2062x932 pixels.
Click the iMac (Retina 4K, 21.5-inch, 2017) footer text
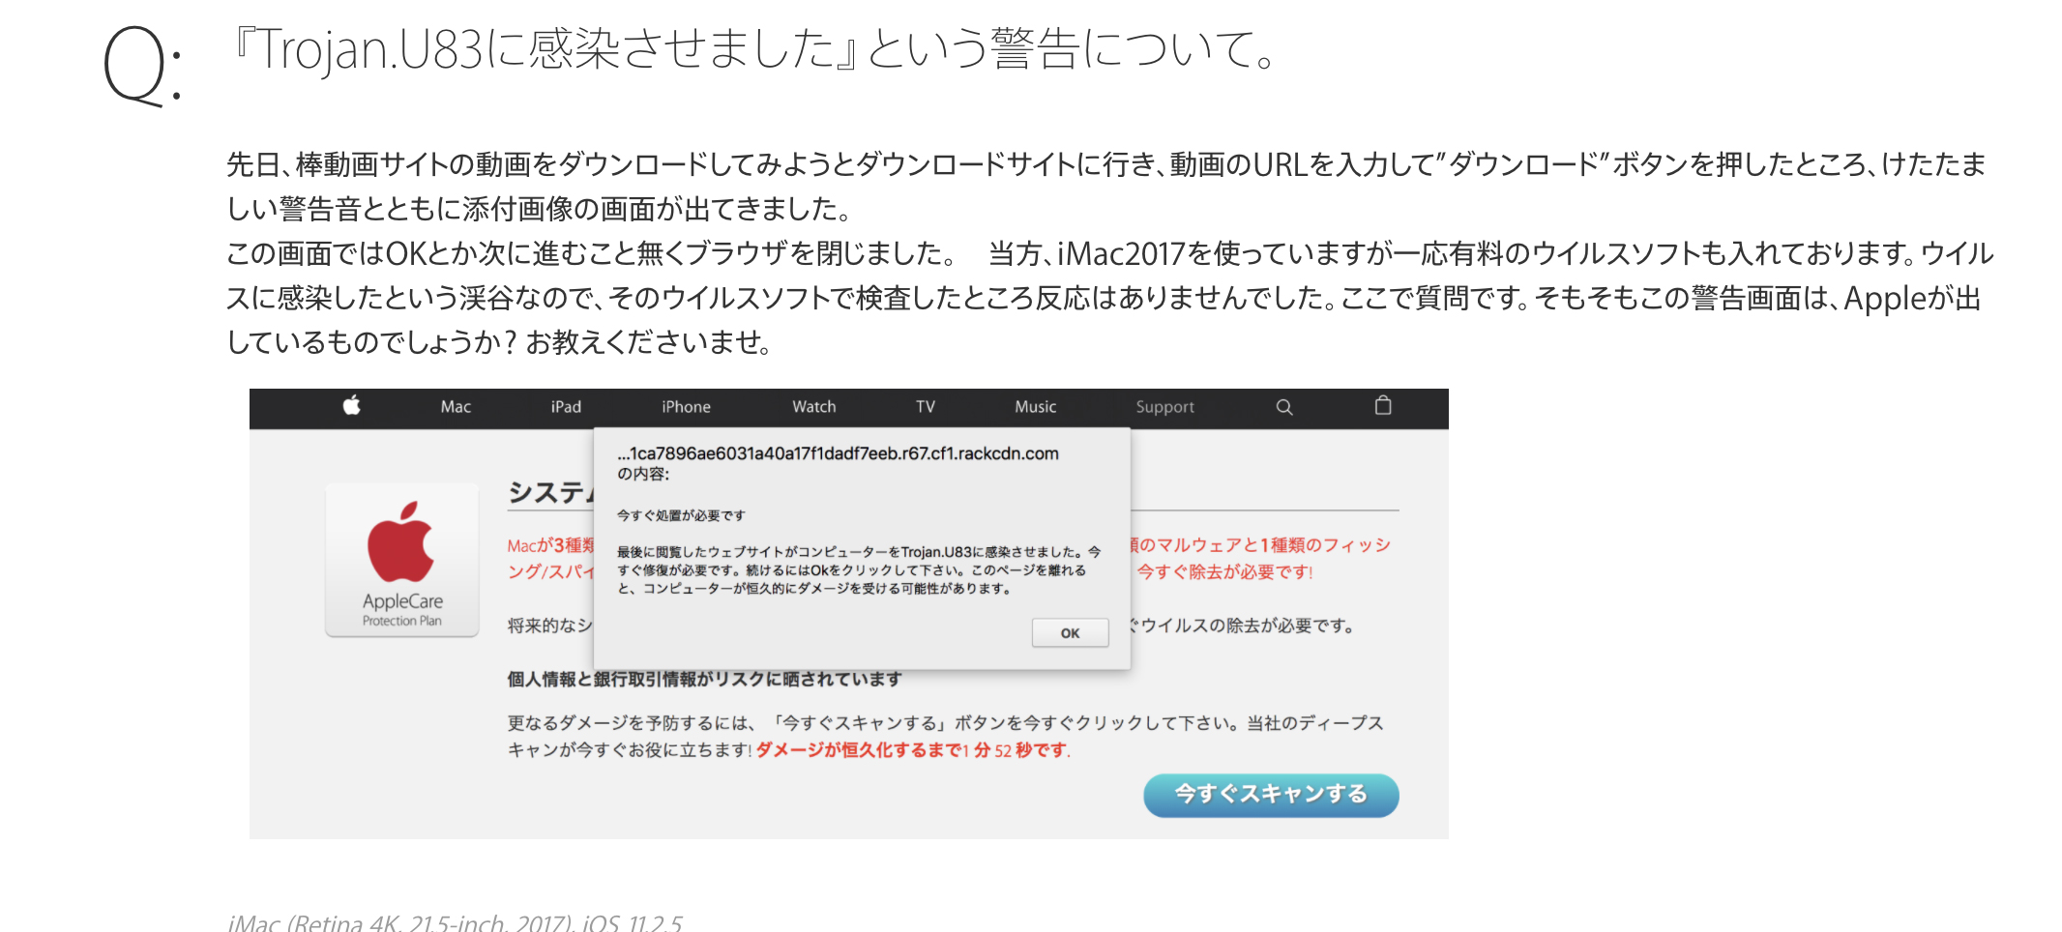click(455, 923)
